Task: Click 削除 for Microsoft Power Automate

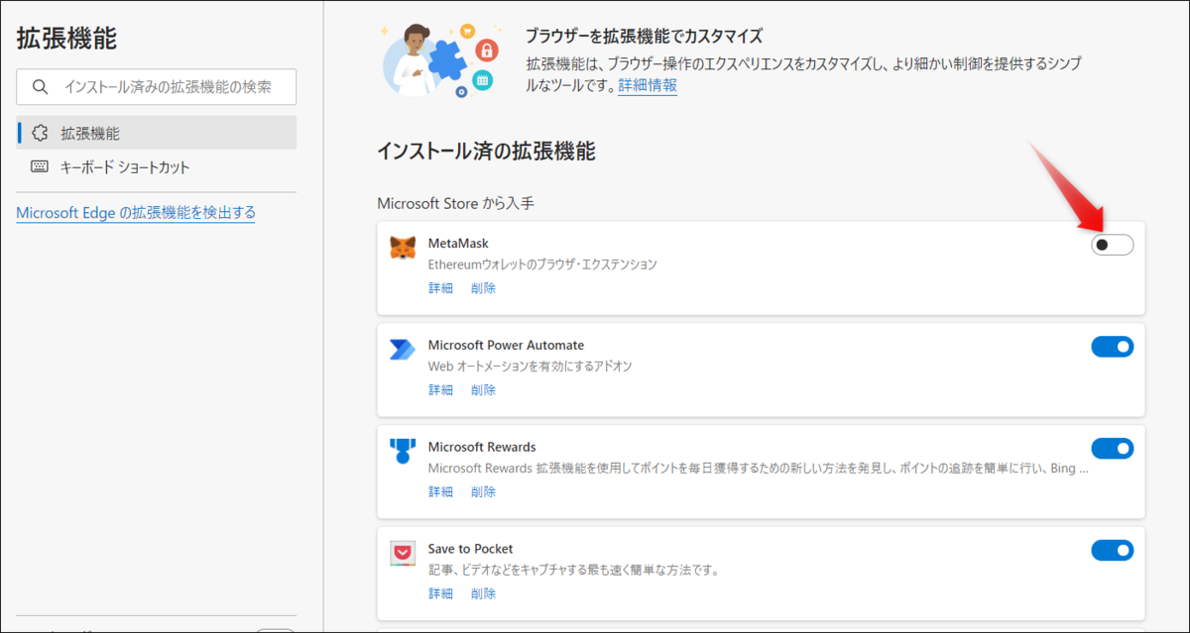Action: tap(484, 390)
